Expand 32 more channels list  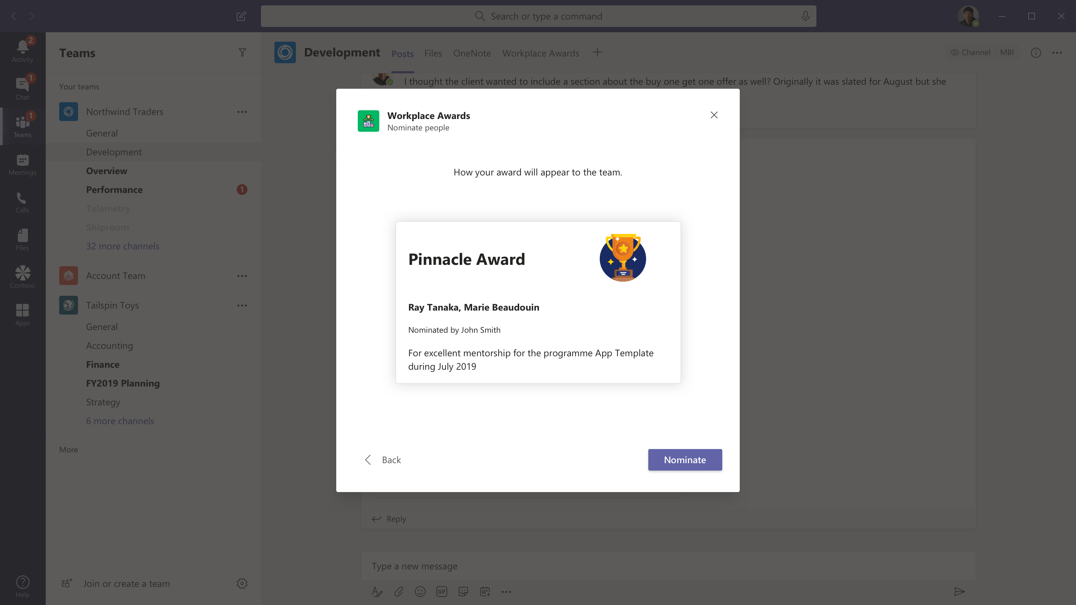pyautogui.click(x=122, y=246)
